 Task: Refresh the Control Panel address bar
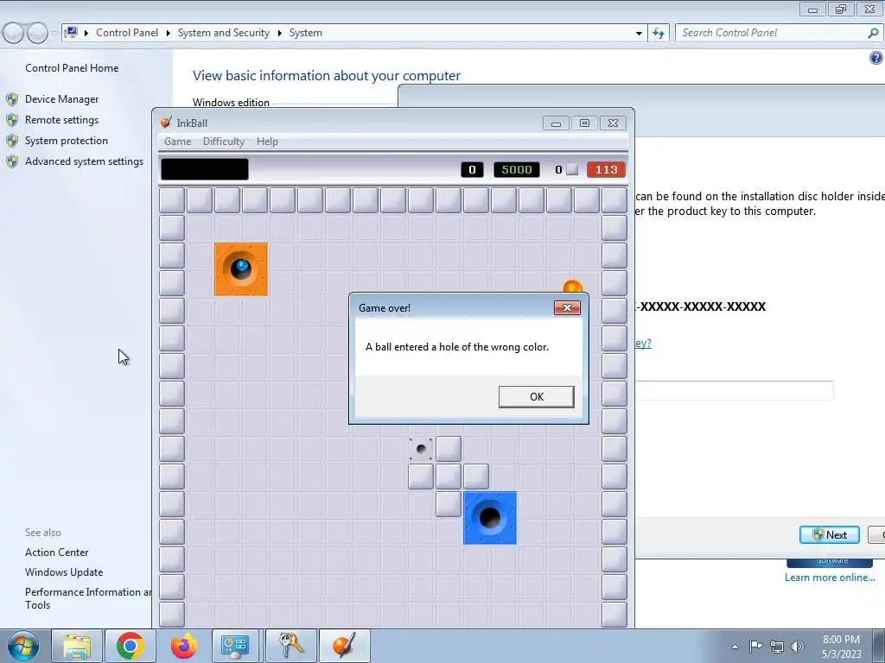coord(658,33)
